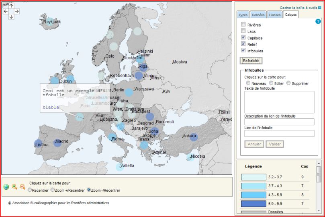The height and width of the screenshot is (217, 325).
Task: Enable the Rivières layer checkbox
Action: tap(243, 24)
